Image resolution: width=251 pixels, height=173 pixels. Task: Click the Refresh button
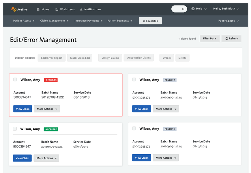(231, 39)
